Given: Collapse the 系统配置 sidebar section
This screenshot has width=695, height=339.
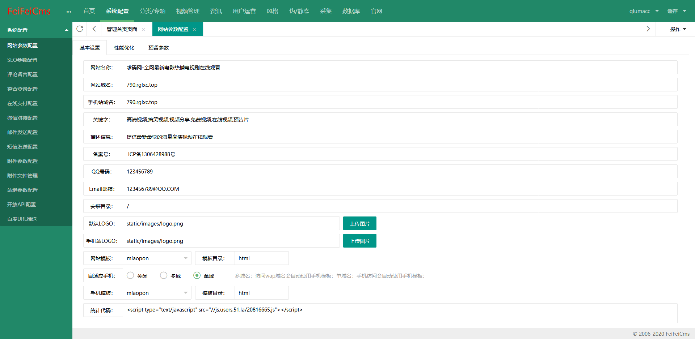Looking at the screenshot, I should (67, 30).
